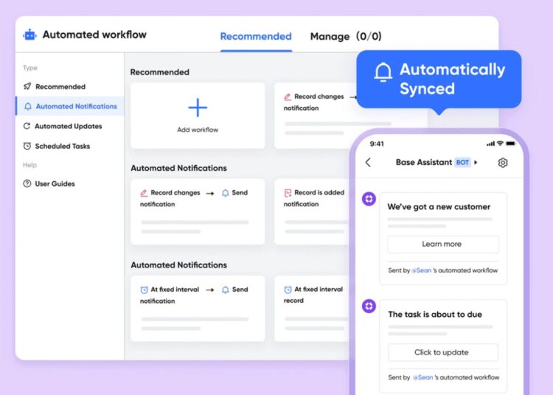Click bell icon in At fixed interval Send notification card
This screenshot has width=553, height=395.
coord(226,290)
